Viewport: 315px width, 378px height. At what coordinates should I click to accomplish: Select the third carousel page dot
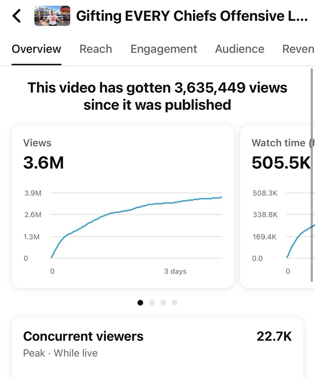(x=163, y=303)
